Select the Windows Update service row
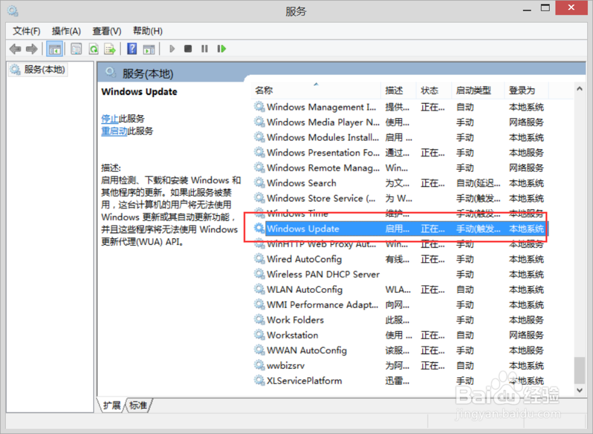Screen dimensions: 593x434 coord(400,229)
